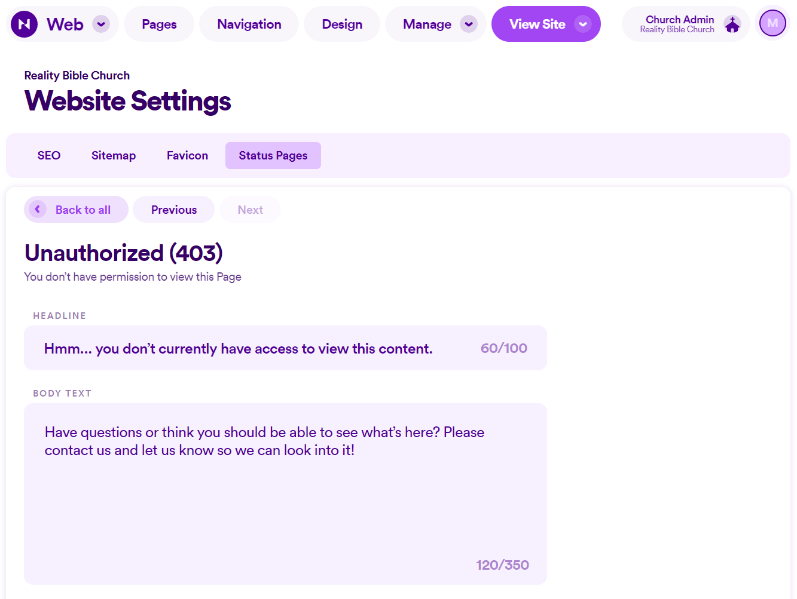
Task: Click the disabled Next button
Action: click(x=250, y=209)
